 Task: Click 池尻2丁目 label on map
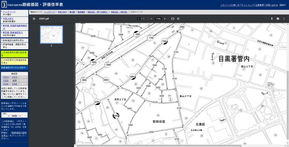[120, 100]
